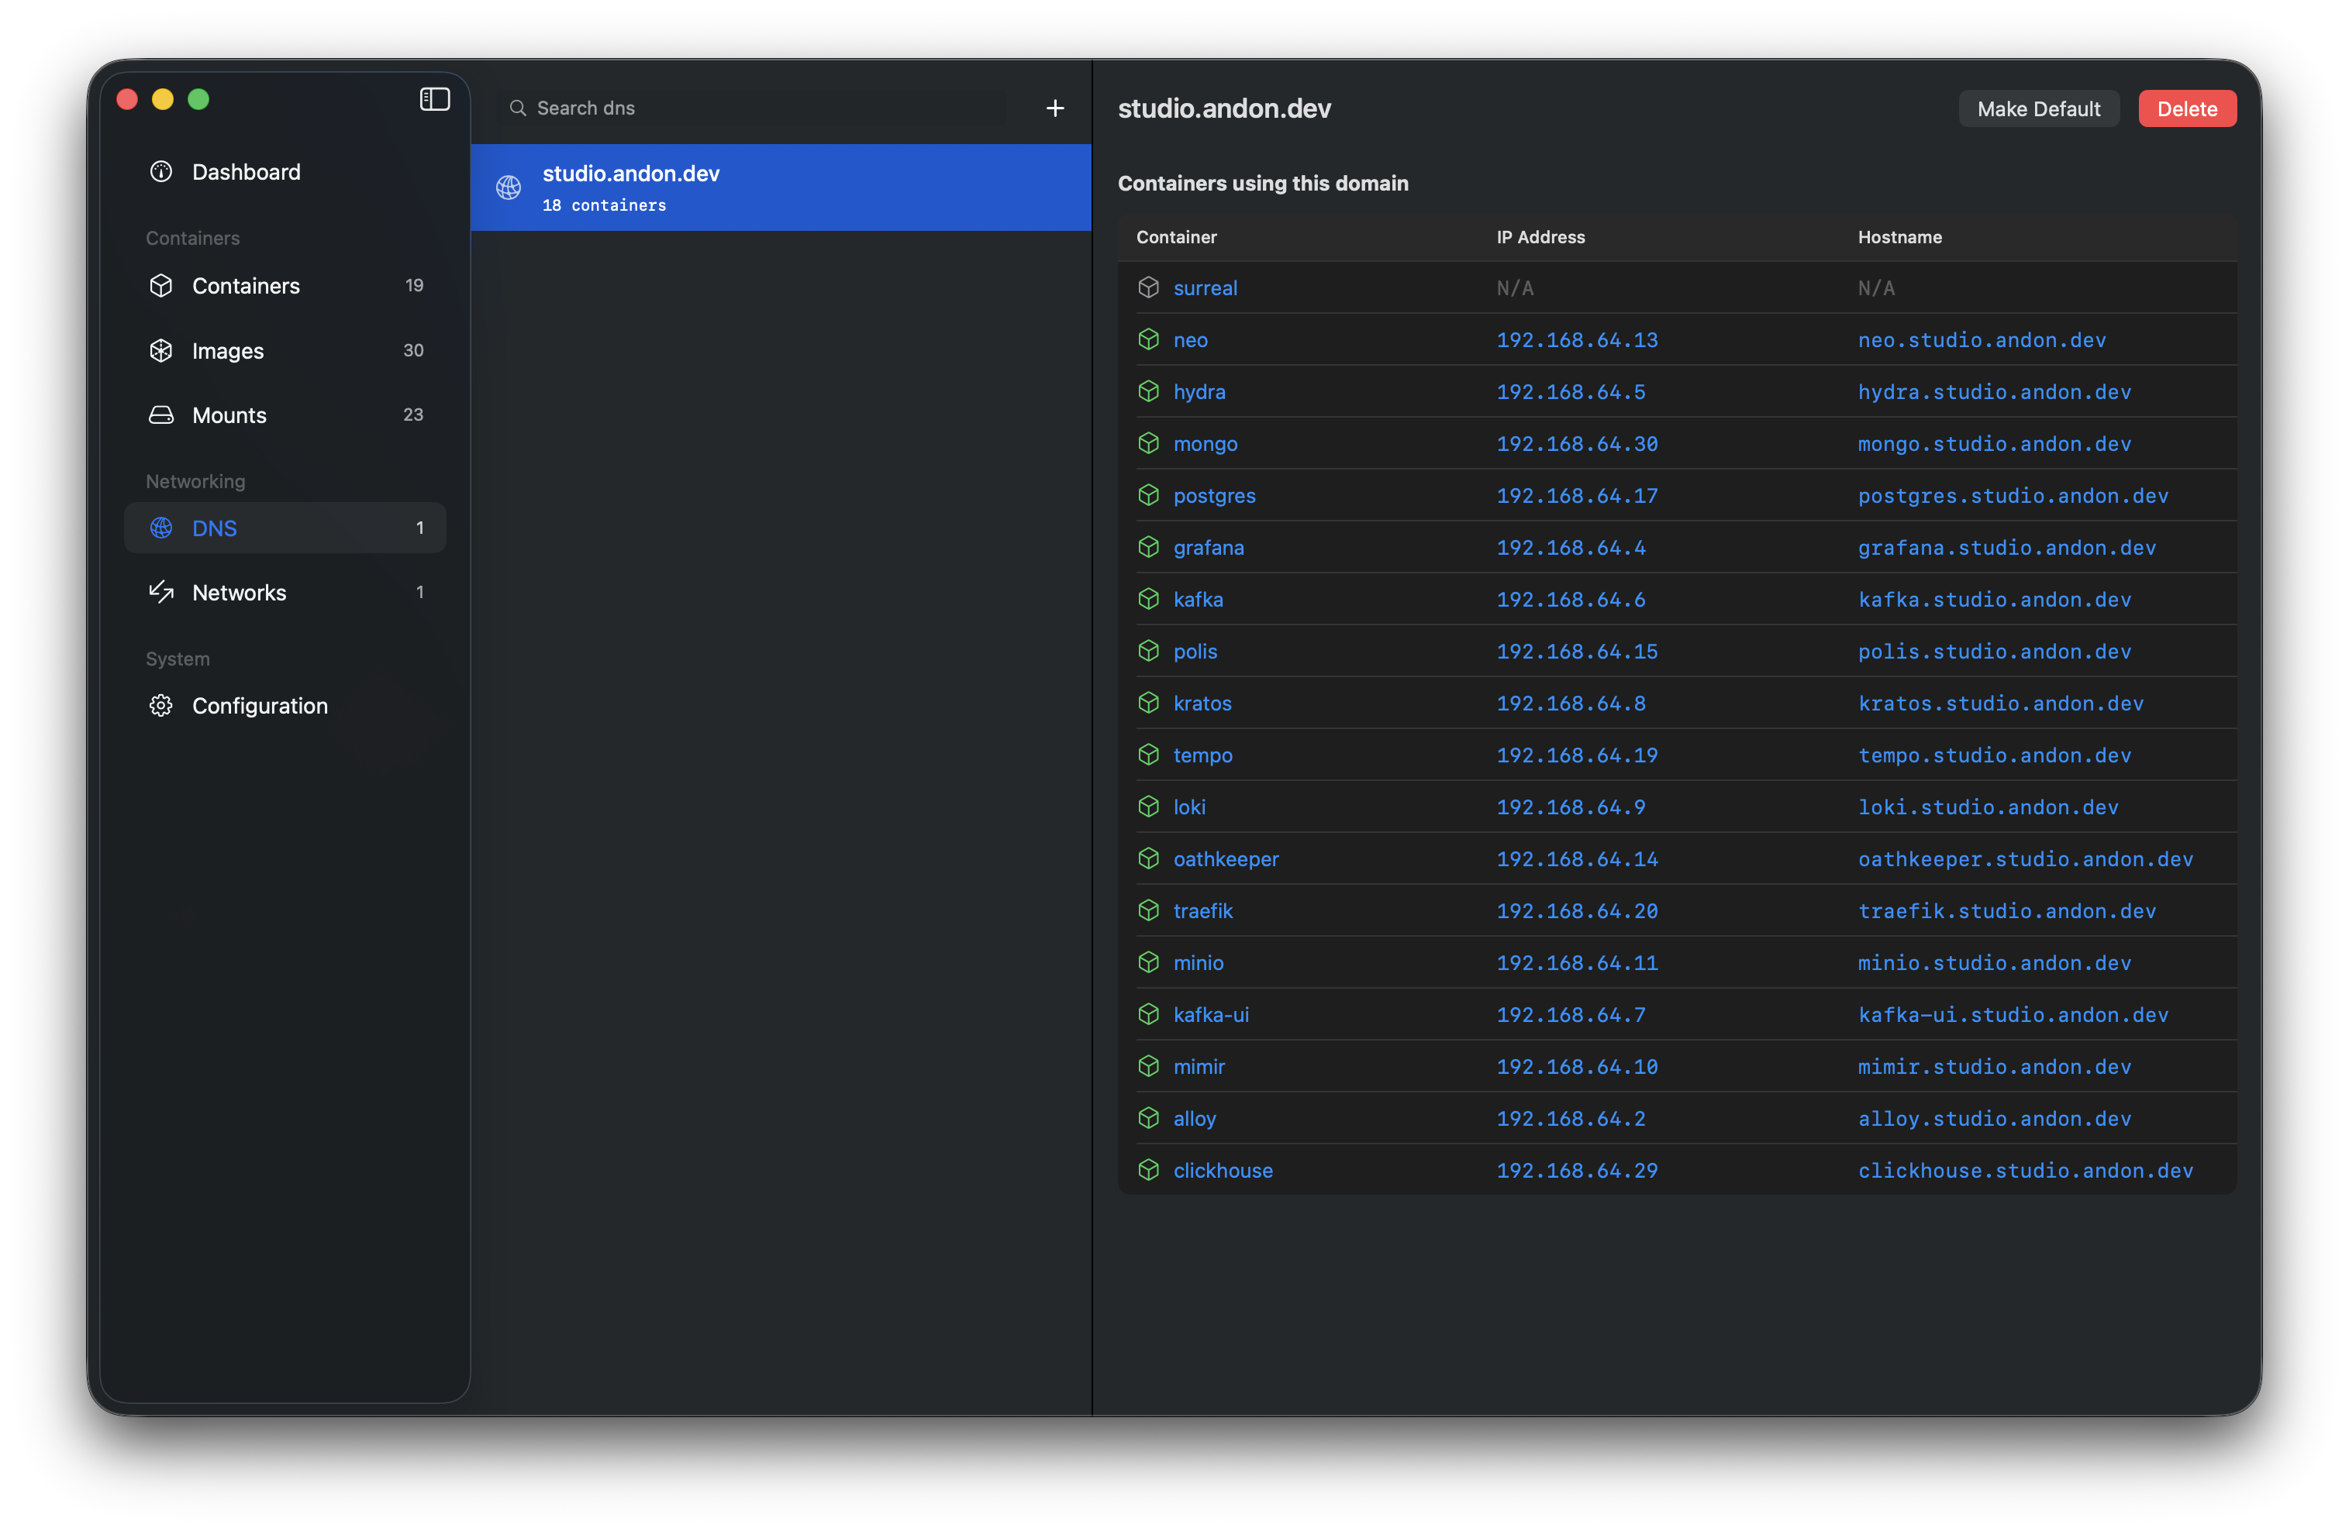Click the DNS globe icon in sidebar
The width and height of the screenshot is (2349, 1531).
tap(161, 528)
